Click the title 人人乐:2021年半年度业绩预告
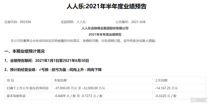This screenshot has height=104, width=209. [106, 6]
